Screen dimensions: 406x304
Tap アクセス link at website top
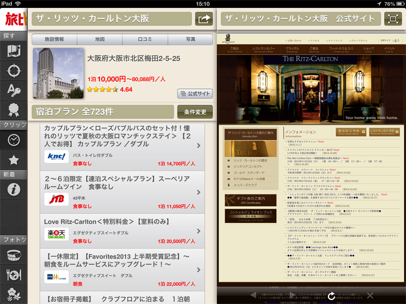tap(314, 41)
